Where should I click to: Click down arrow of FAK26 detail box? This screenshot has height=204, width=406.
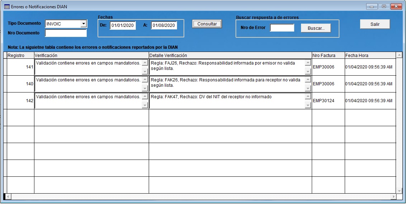(x=308, y=89)
